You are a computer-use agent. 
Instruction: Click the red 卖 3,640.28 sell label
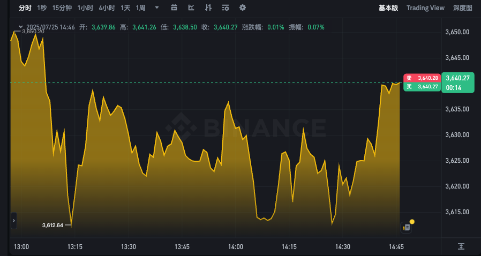(422, 78)
